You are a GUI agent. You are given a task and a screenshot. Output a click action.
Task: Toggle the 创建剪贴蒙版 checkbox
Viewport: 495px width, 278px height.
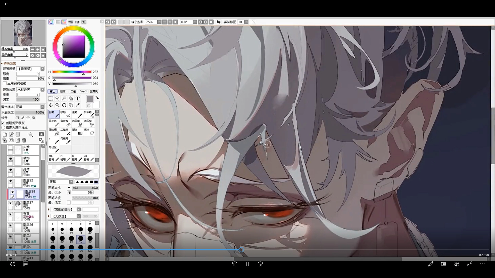click(3, 123)
